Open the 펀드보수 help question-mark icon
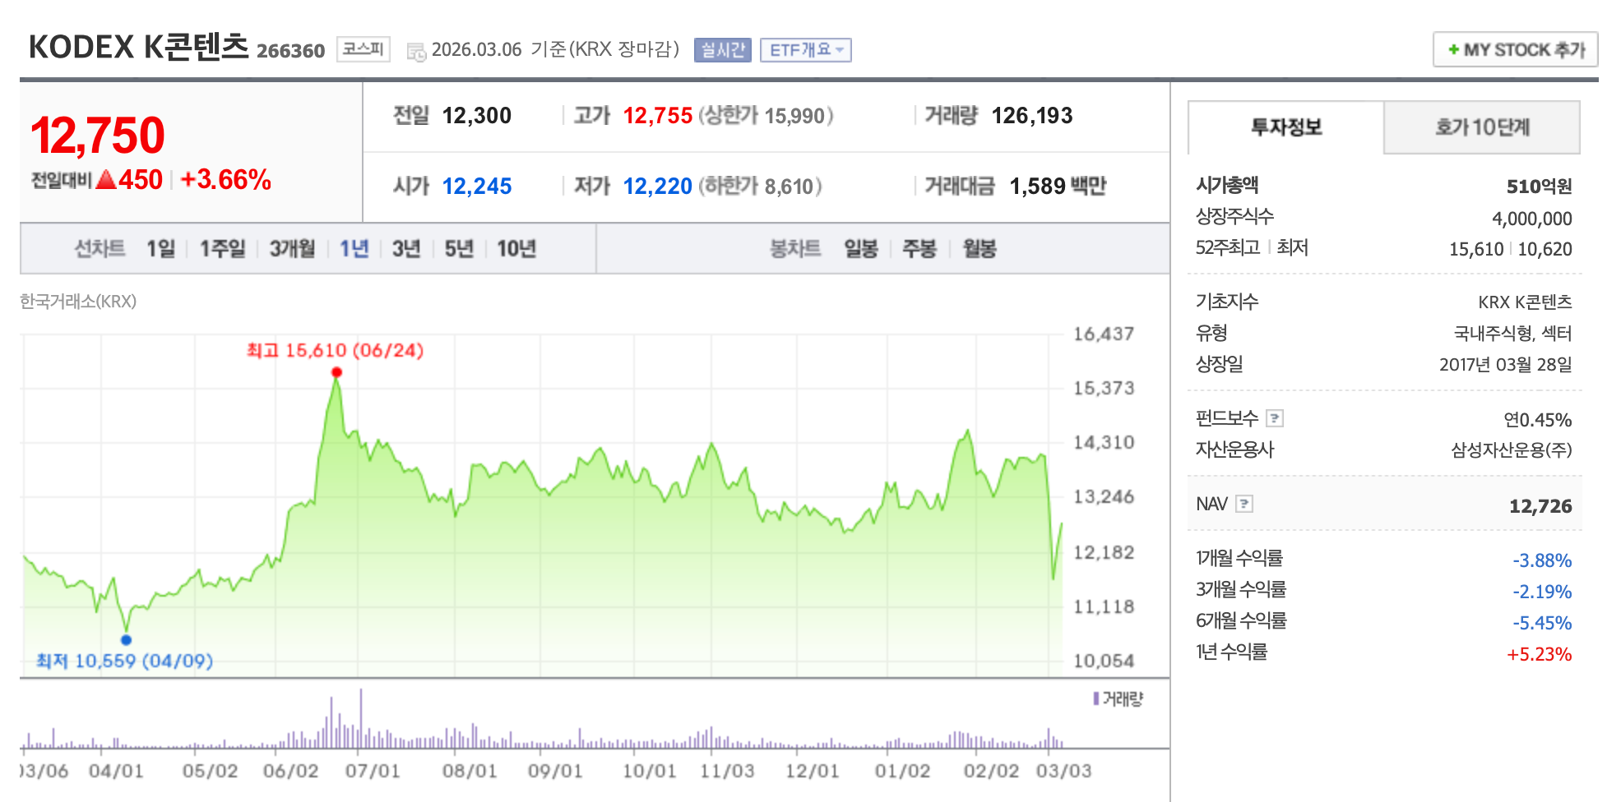This screenshot has height=802, width=1607. pyautogui.click(x=1275, y=418)
